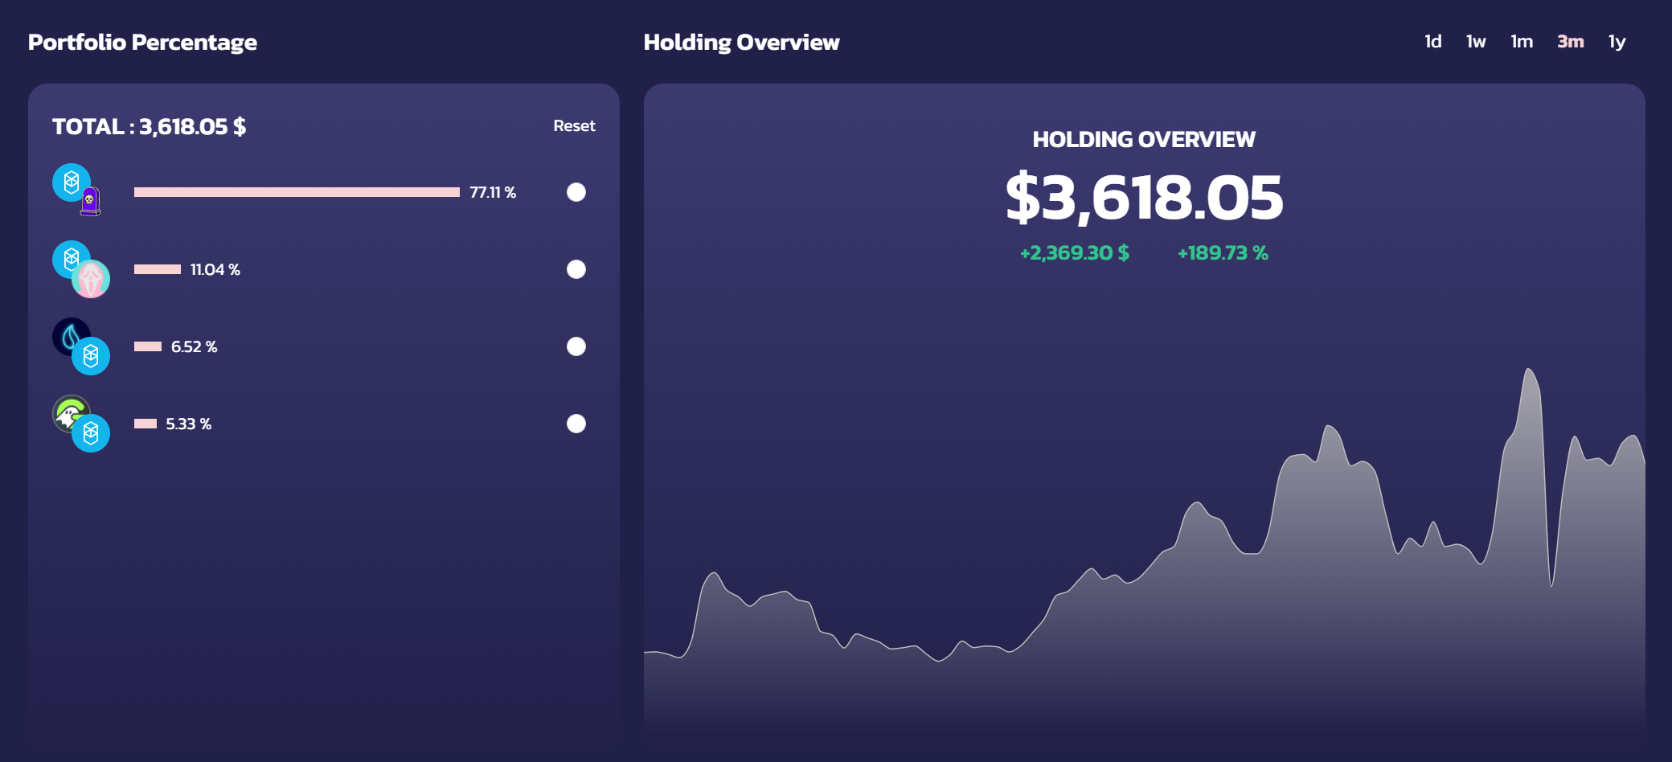Screen dimensions: 1672x762
Task: Click the 5.33 % label
Action: tap(189, 424)
